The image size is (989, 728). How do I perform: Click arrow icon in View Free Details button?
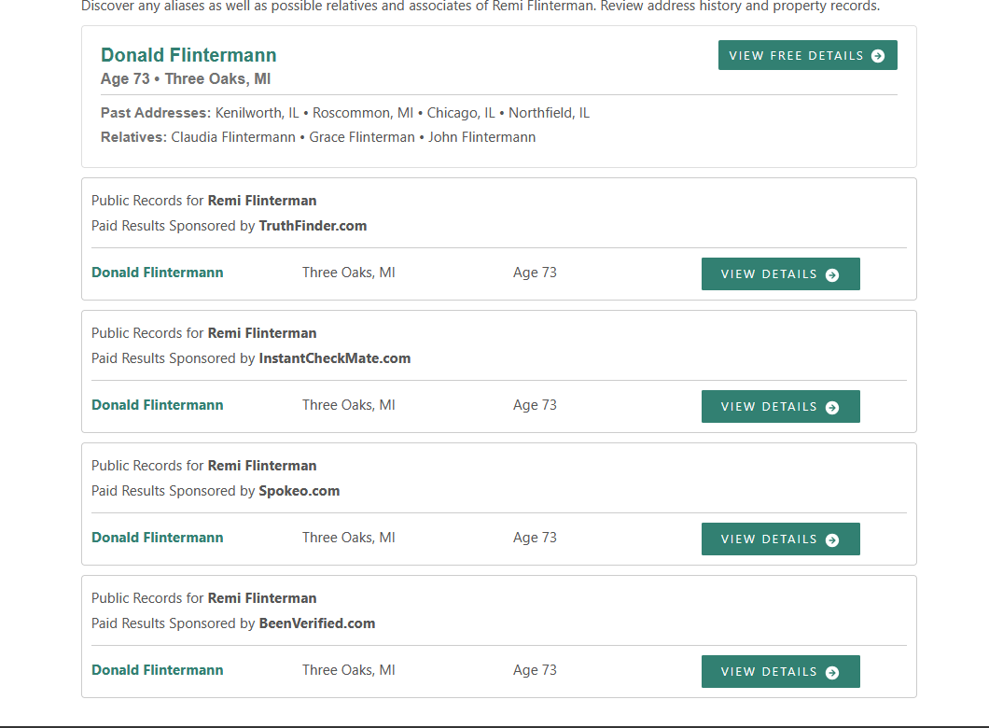click(878, 56)
